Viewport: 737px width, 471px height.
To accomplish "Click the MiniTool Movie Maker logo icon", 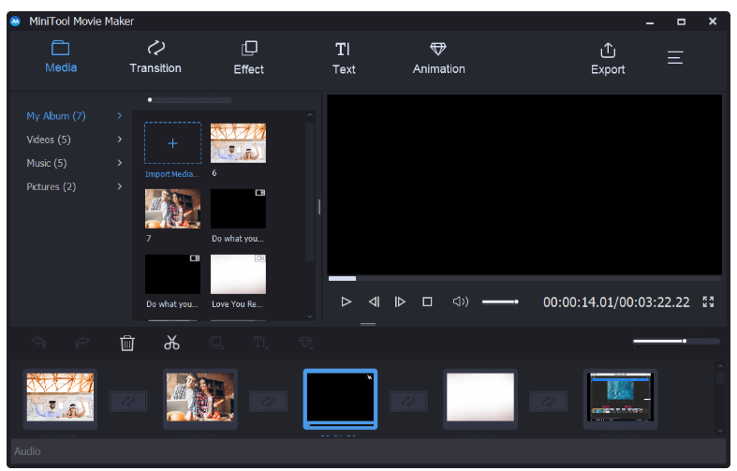I will [16, 22].
